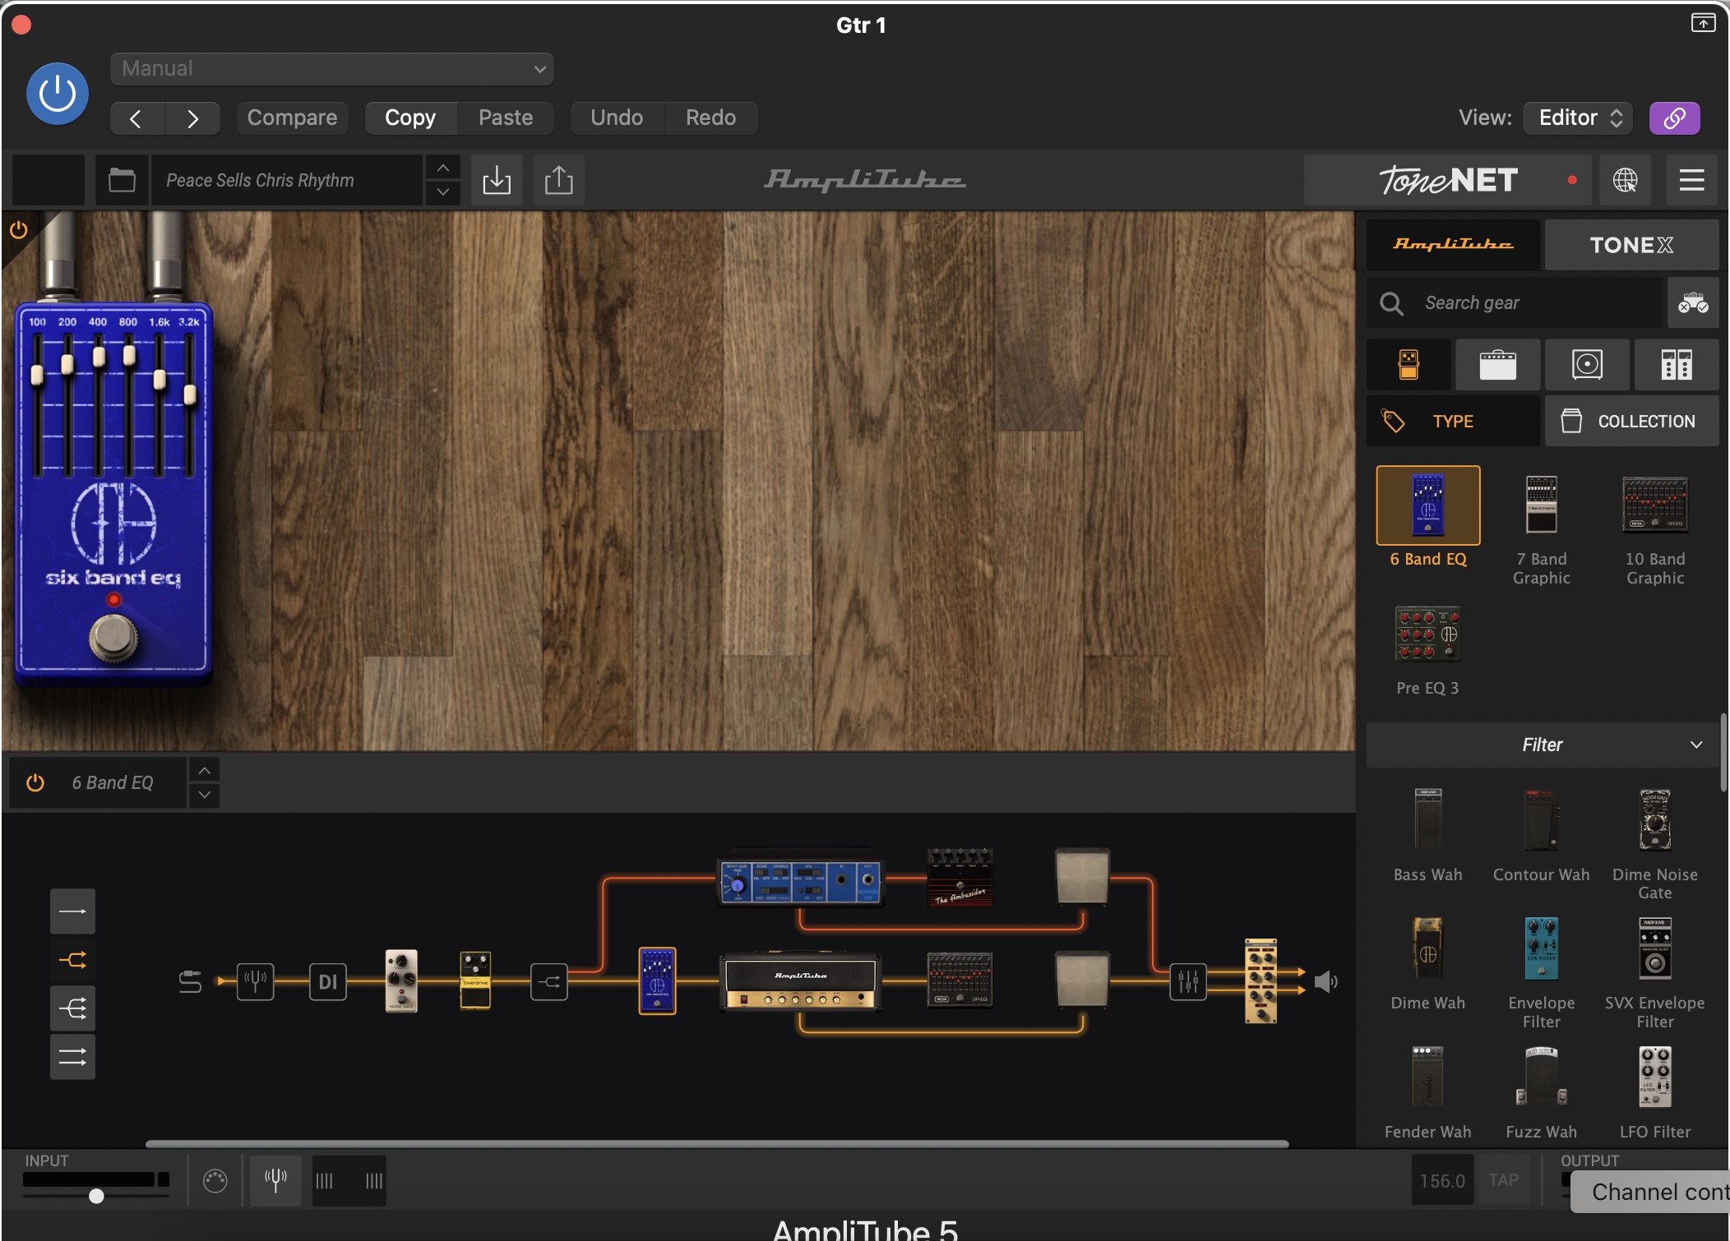Select the Contour Wah pedal
The height and width of the screenshot is (1241, 1730).
1542,819
